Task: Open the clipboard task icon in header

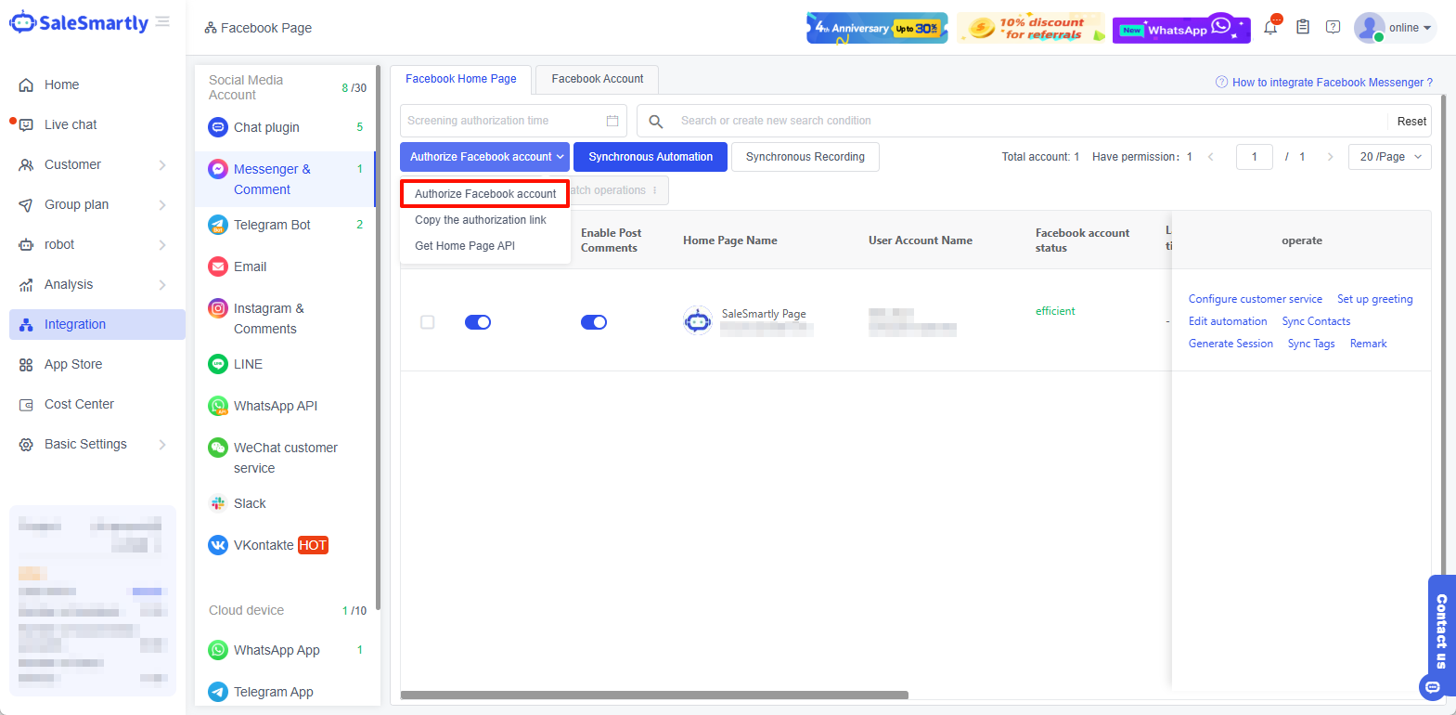Action: pos(1303,28)
